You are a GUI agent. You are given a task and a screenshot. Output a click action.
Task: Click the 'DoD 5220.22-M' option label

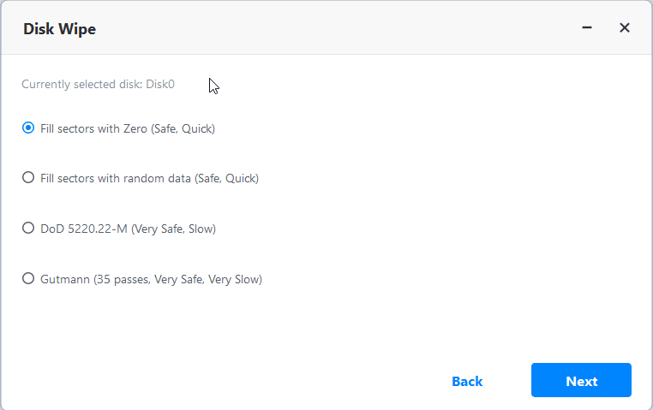(85, 229)
